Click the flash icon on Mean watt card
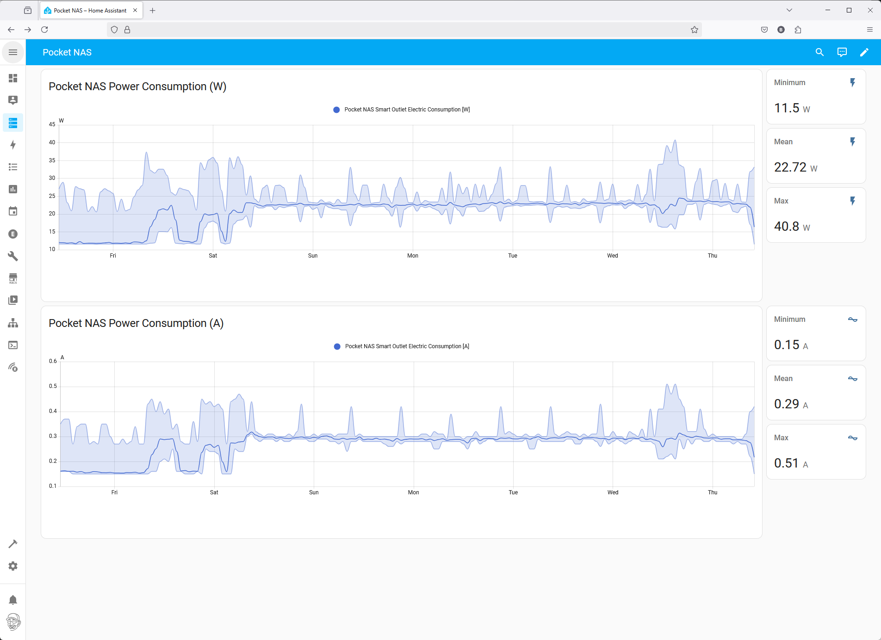This screenshot has height=640, width=881. (852, 142)
